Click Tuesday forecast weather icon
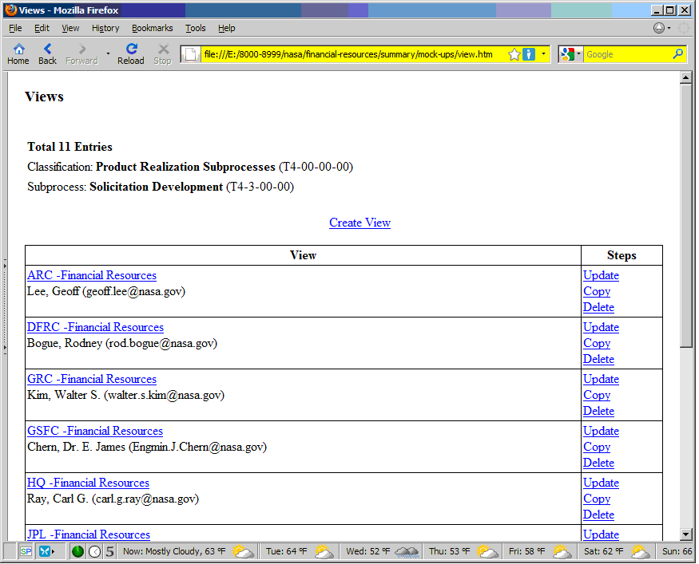This screenshot has width=699, height=564. pyautogui.click(x=324, y=551)
